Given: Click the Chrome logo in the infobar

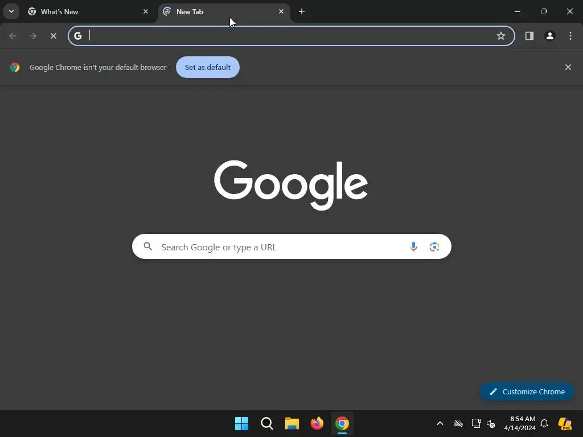Looking at the screenshot, I should [x=15, y=67].
